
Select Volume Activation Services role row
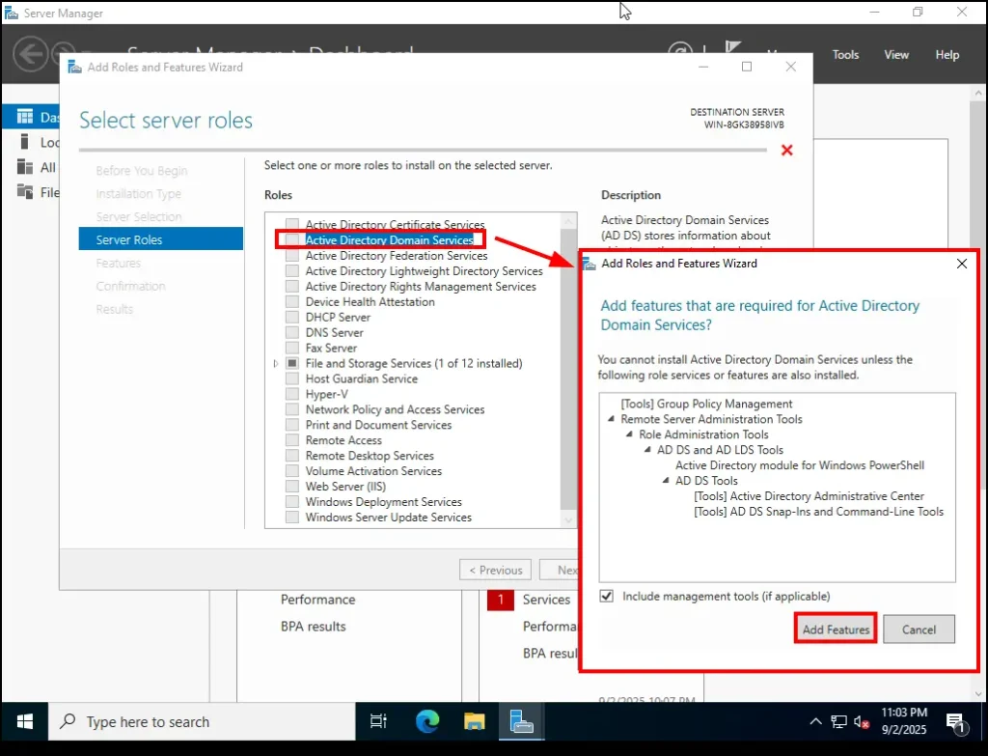[x=373, y=471]
